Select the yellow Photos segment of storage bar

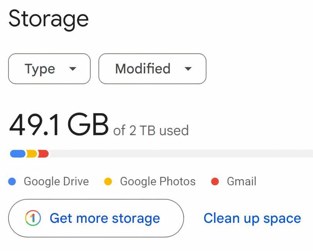32,154
